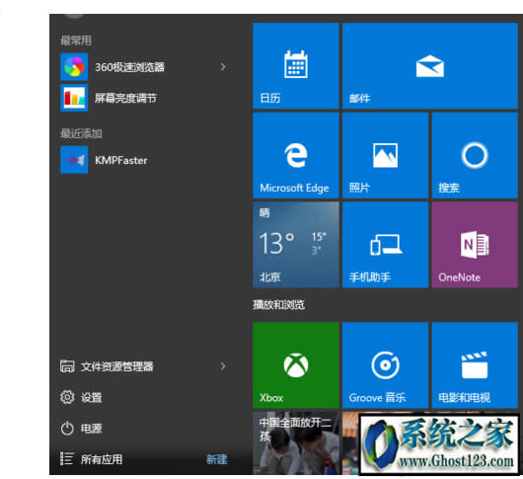Click the 360极速浏览器 app icon
523x479 pixels.
74,67
